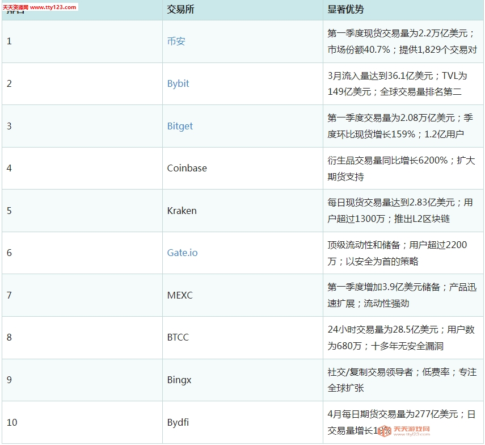
Task: Select the Bingx cell text
Action: pyautogui.click(x=179, y=380)
